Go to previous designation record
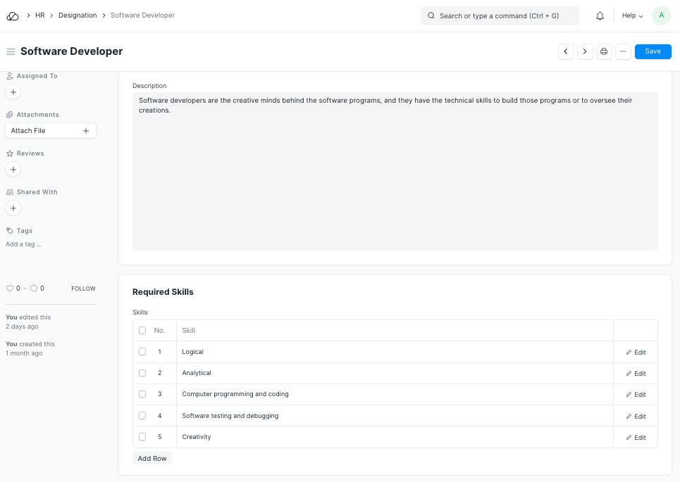Image resolution: width=680 pixels, height=482 pixels. (x=566, y=51)
